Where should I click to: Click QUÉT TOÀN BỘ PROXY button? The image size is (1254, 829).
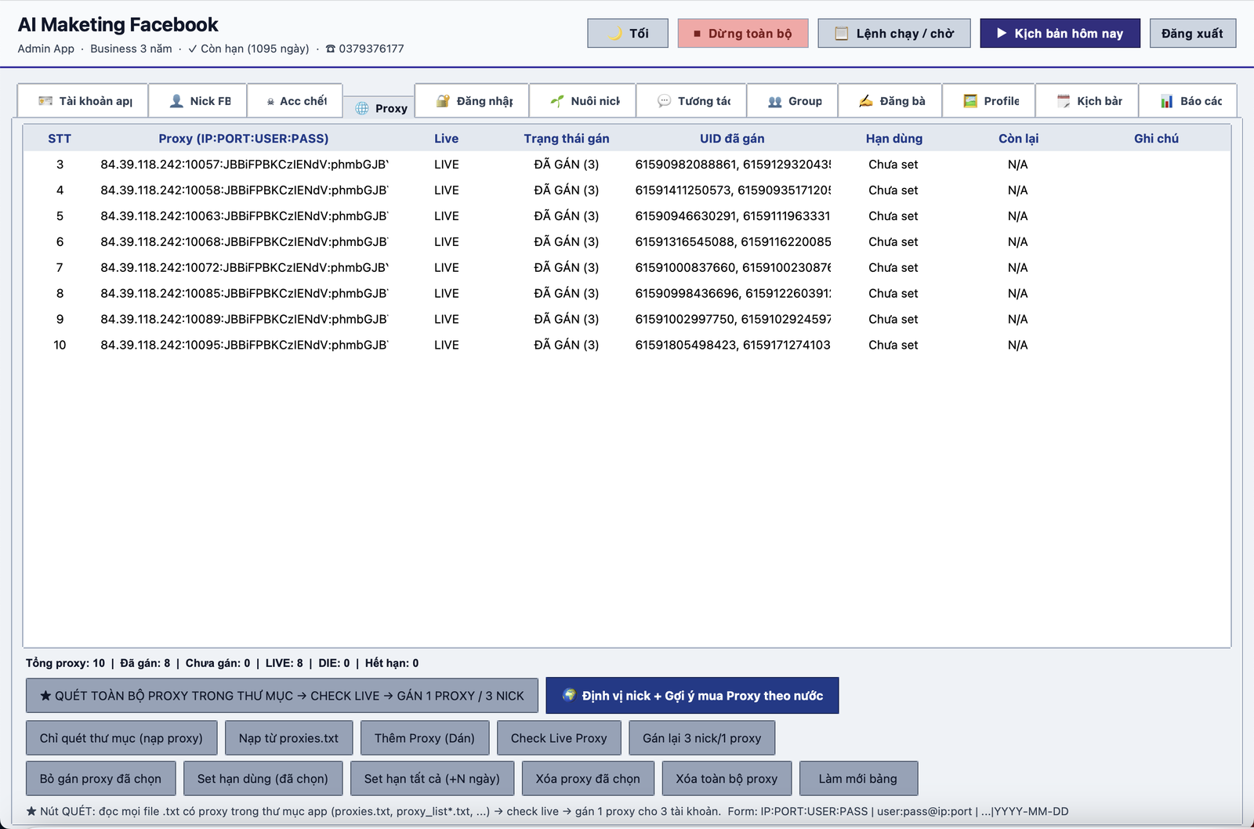(x=282, y=696)
